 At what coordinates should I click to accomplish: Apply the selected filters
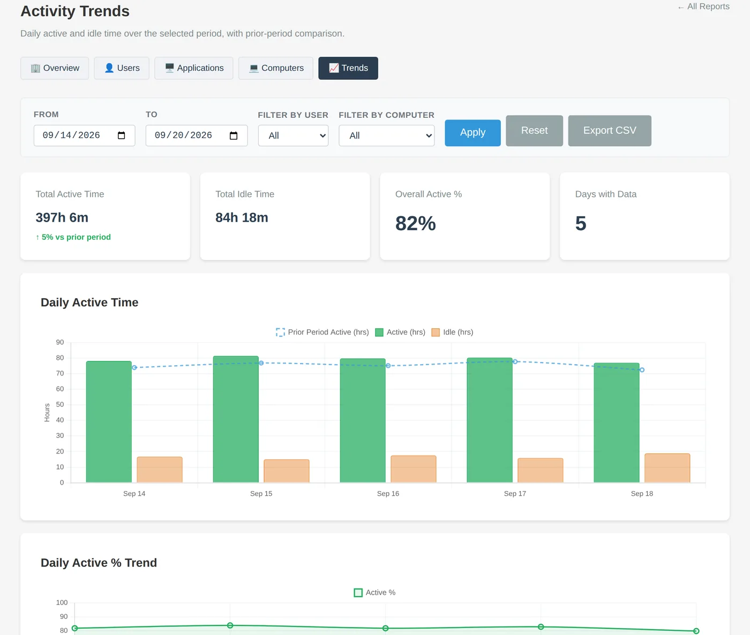point(472,133)
